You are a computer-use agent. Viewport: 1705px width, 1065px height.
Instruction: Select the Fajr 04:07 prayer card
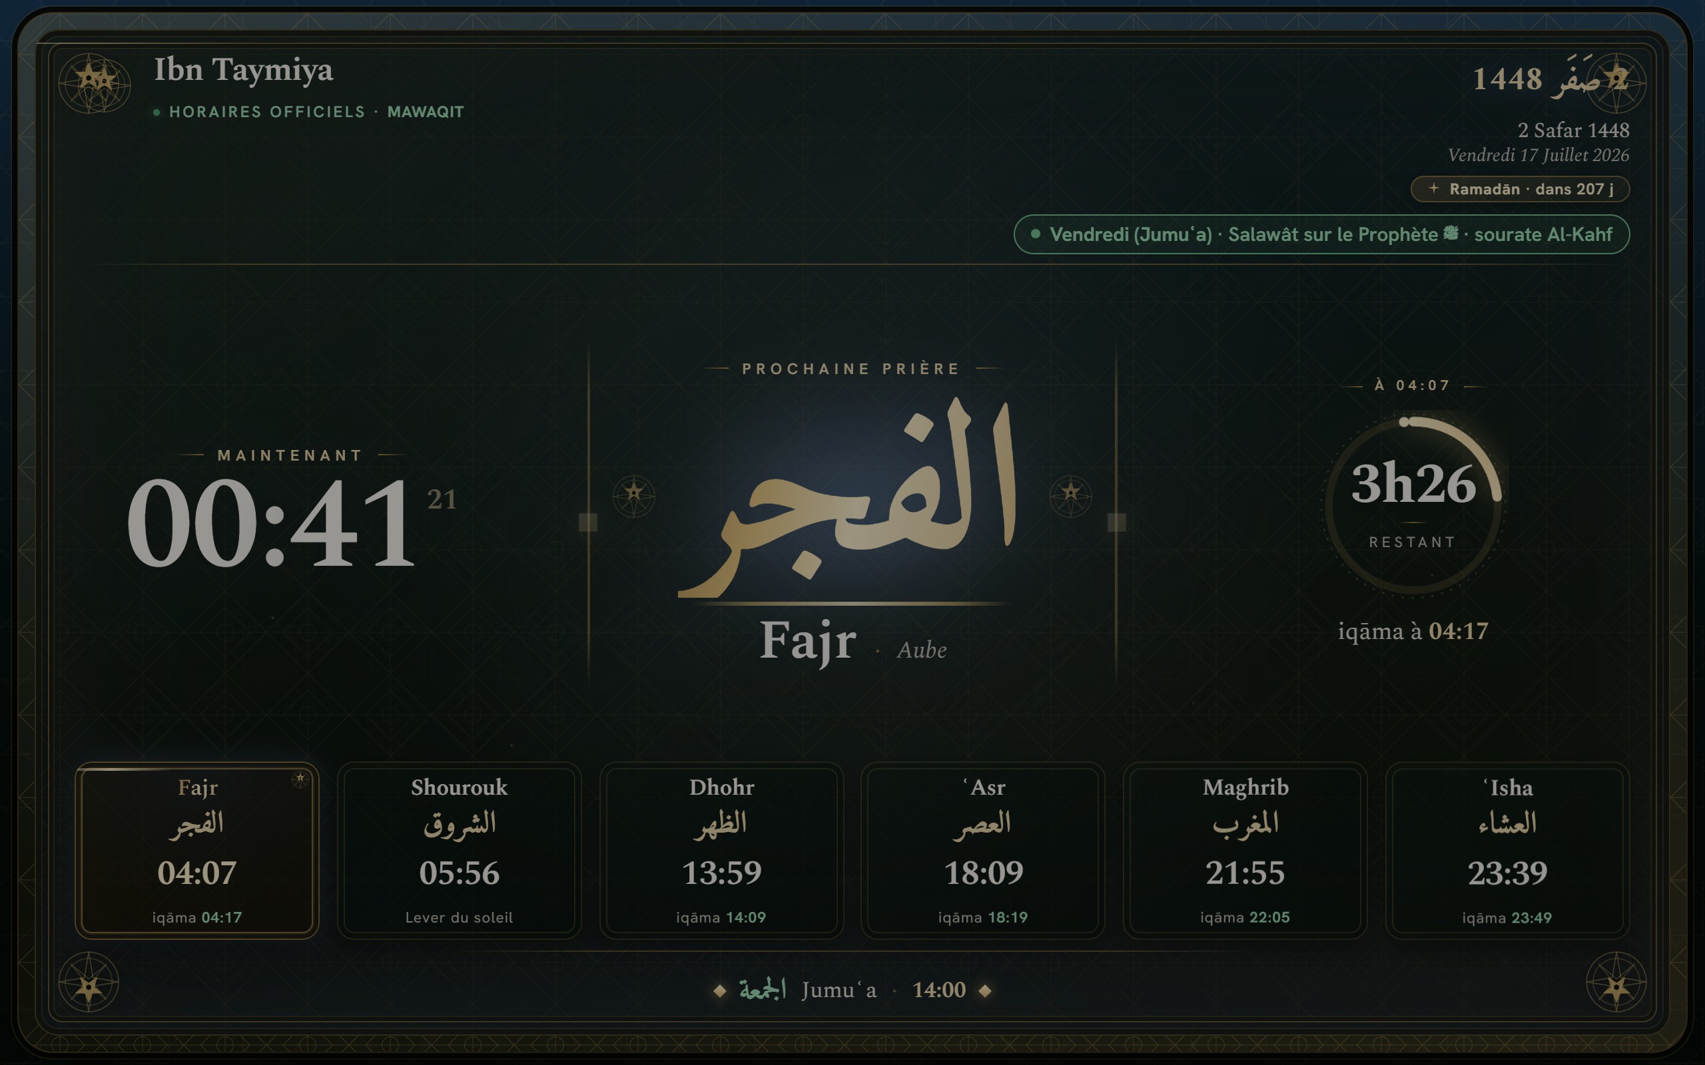pyautogui.click(x=197, y=850)
